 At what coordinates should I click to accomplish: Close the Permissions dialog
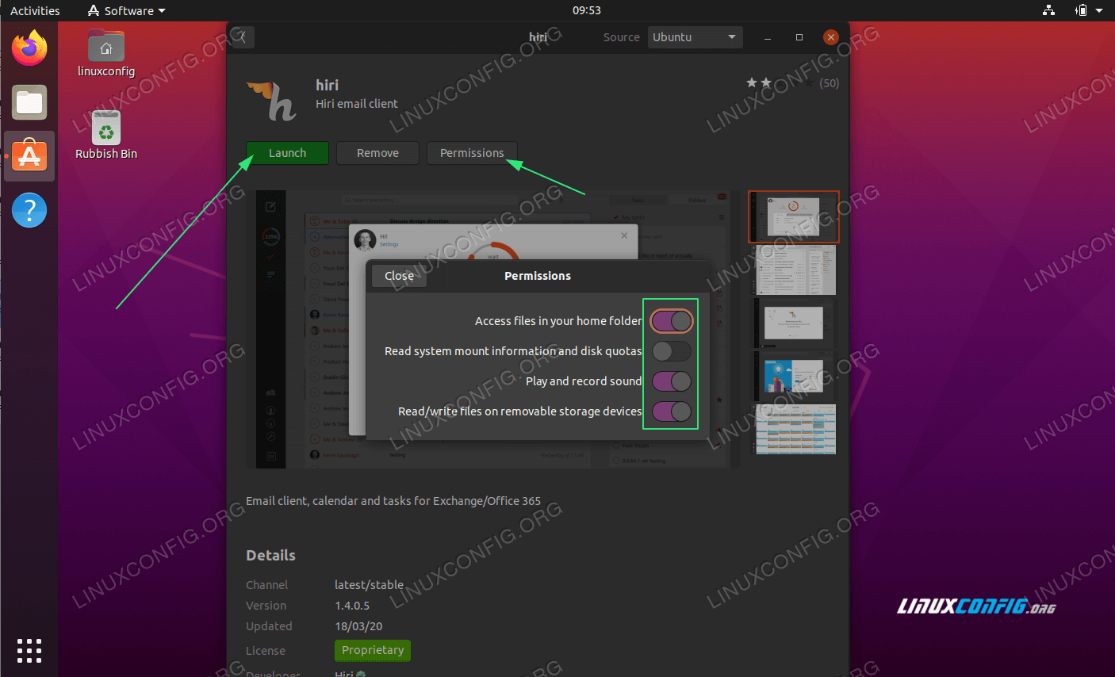click(399, 276)
